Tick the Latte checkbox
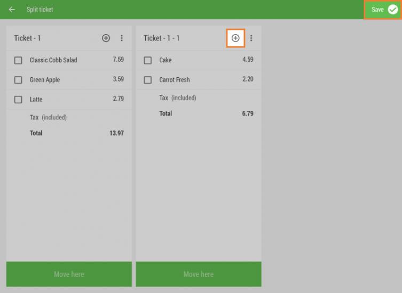Screen dimensions: 402x293 18,100
